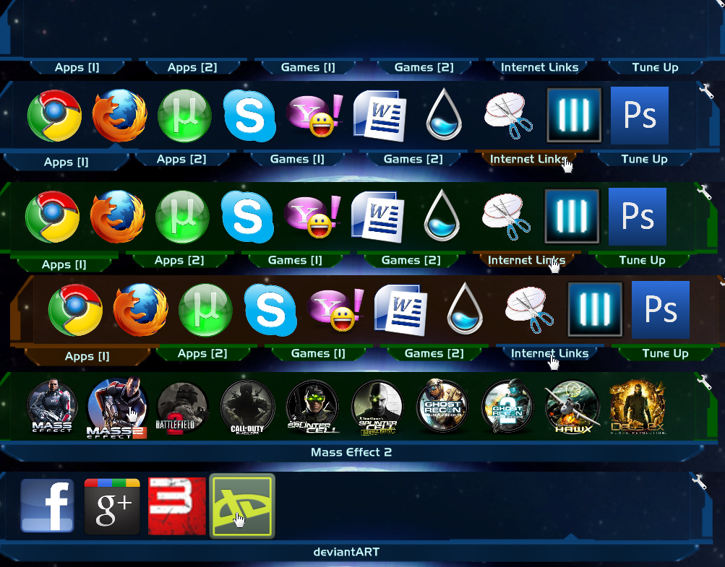Open Splinter Cell Double Agent icon
The image size is (725, 567).
(378, 407)
